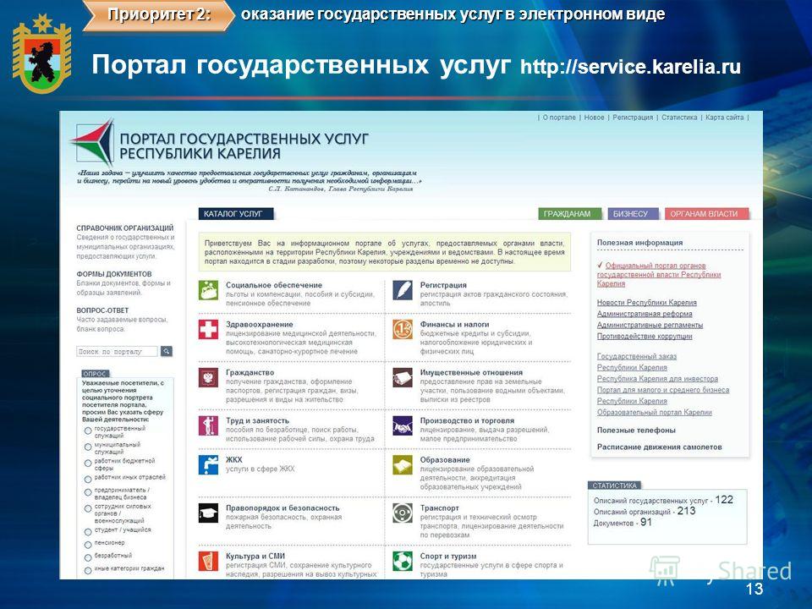The height and width of the screenshot is (609, 812).
Task: Open the Гражданство category title
Action: pyautogui.click(x=250, y=372)
